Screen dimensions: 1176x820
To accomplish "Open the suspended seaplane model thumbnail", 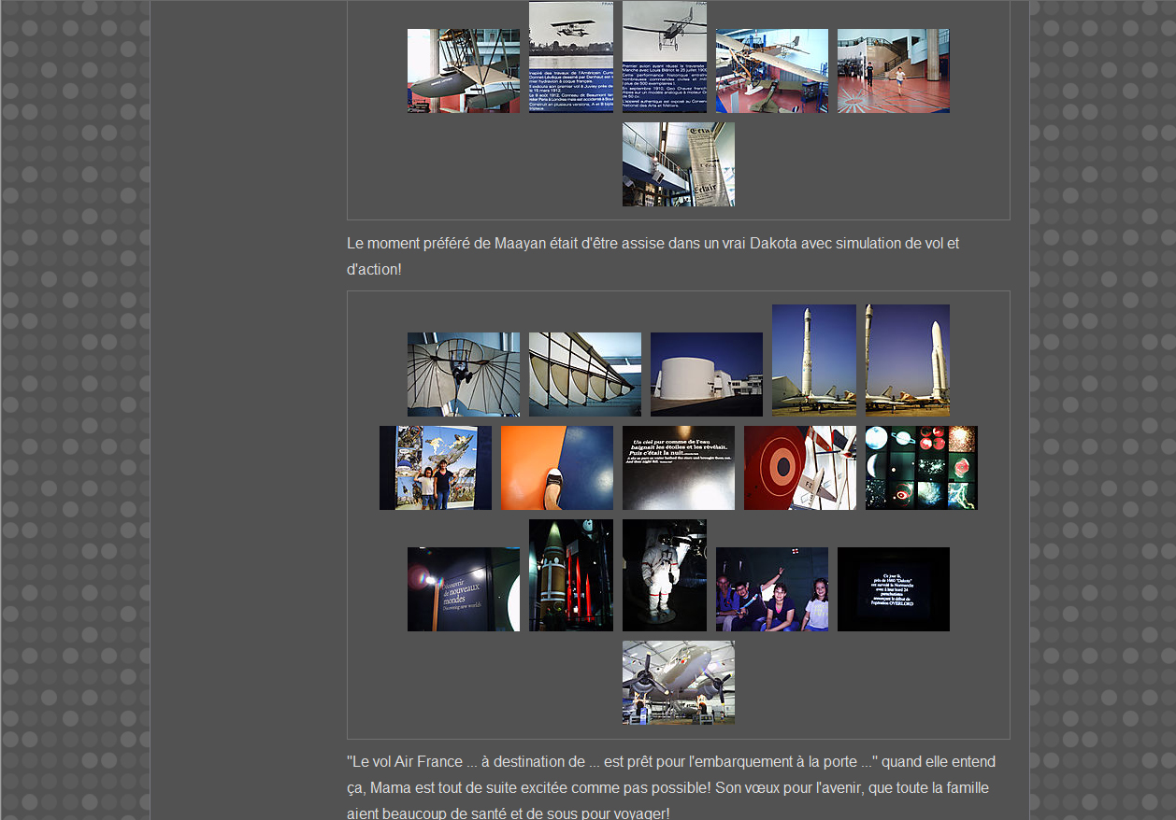I will 463,70.
